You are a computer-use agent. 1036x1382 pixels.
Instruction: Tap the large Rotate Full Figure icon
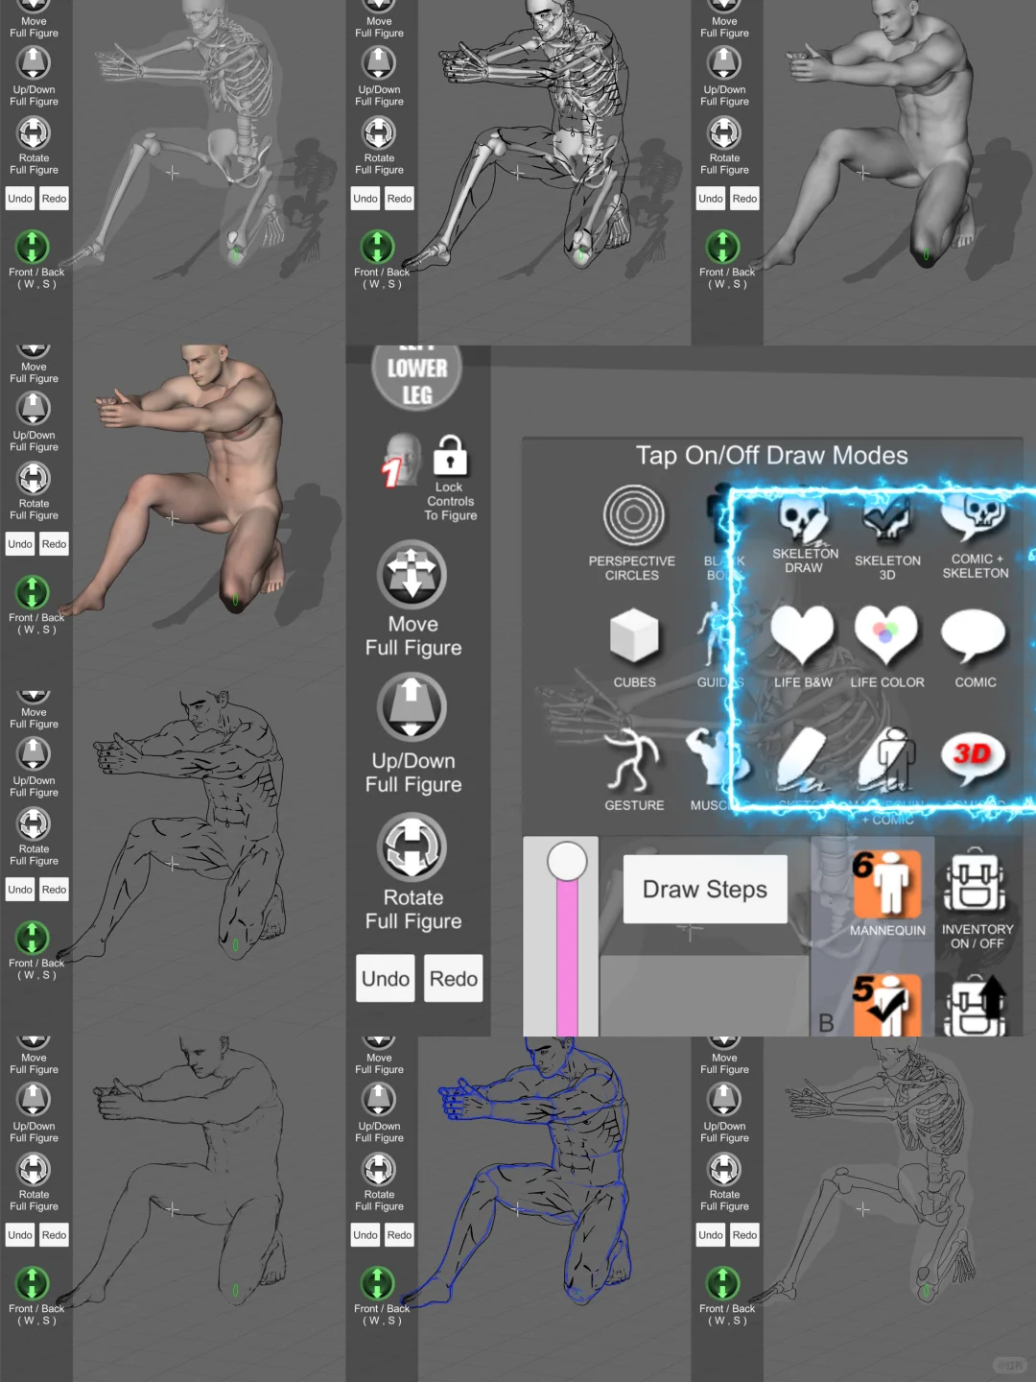click(x=412, y=846)
